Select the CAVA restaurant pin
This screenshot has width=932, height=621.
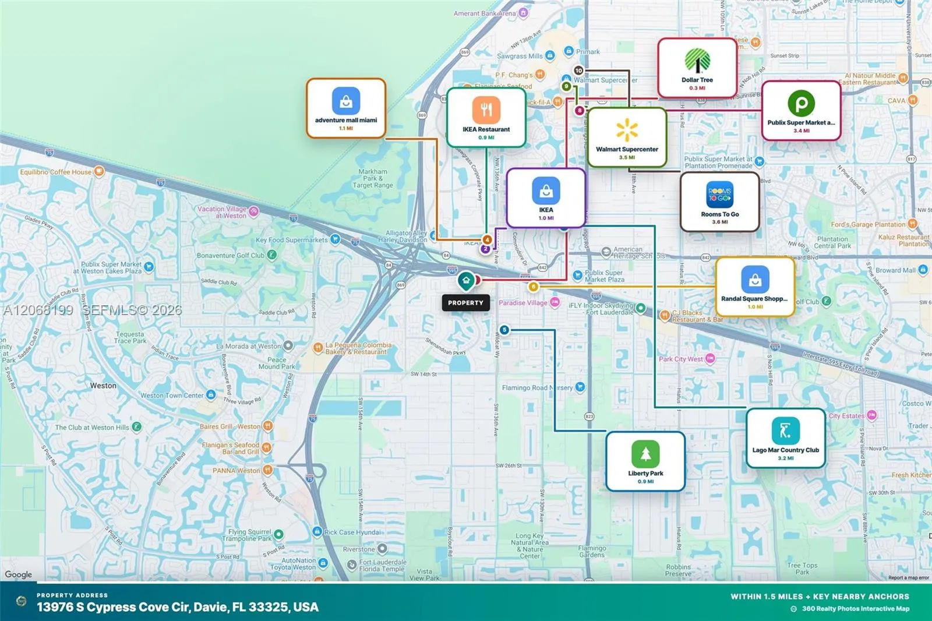[913, 100]
